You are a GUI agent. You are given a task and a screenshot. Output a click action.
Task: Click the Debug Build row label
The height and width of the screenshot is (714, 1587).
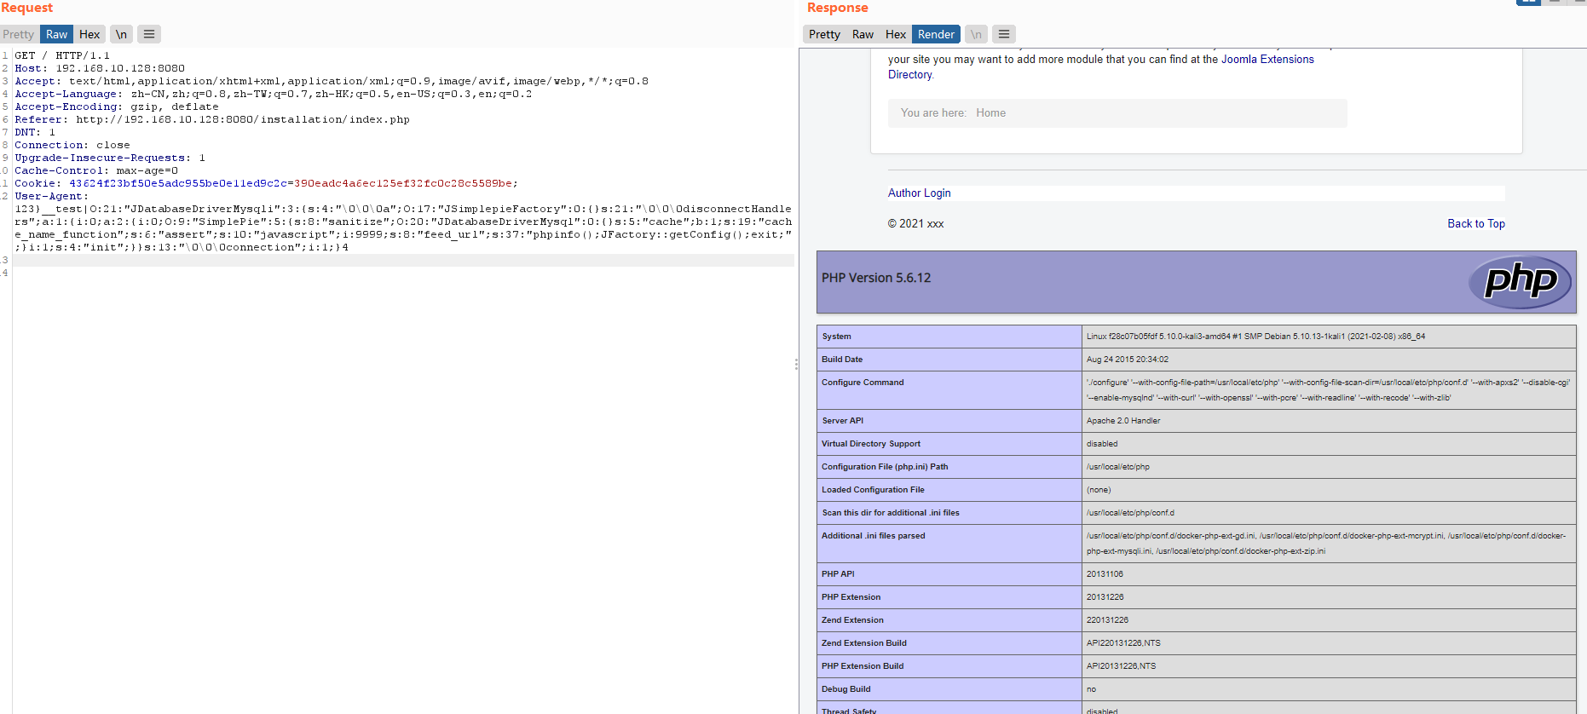click(x=845, y=689)
